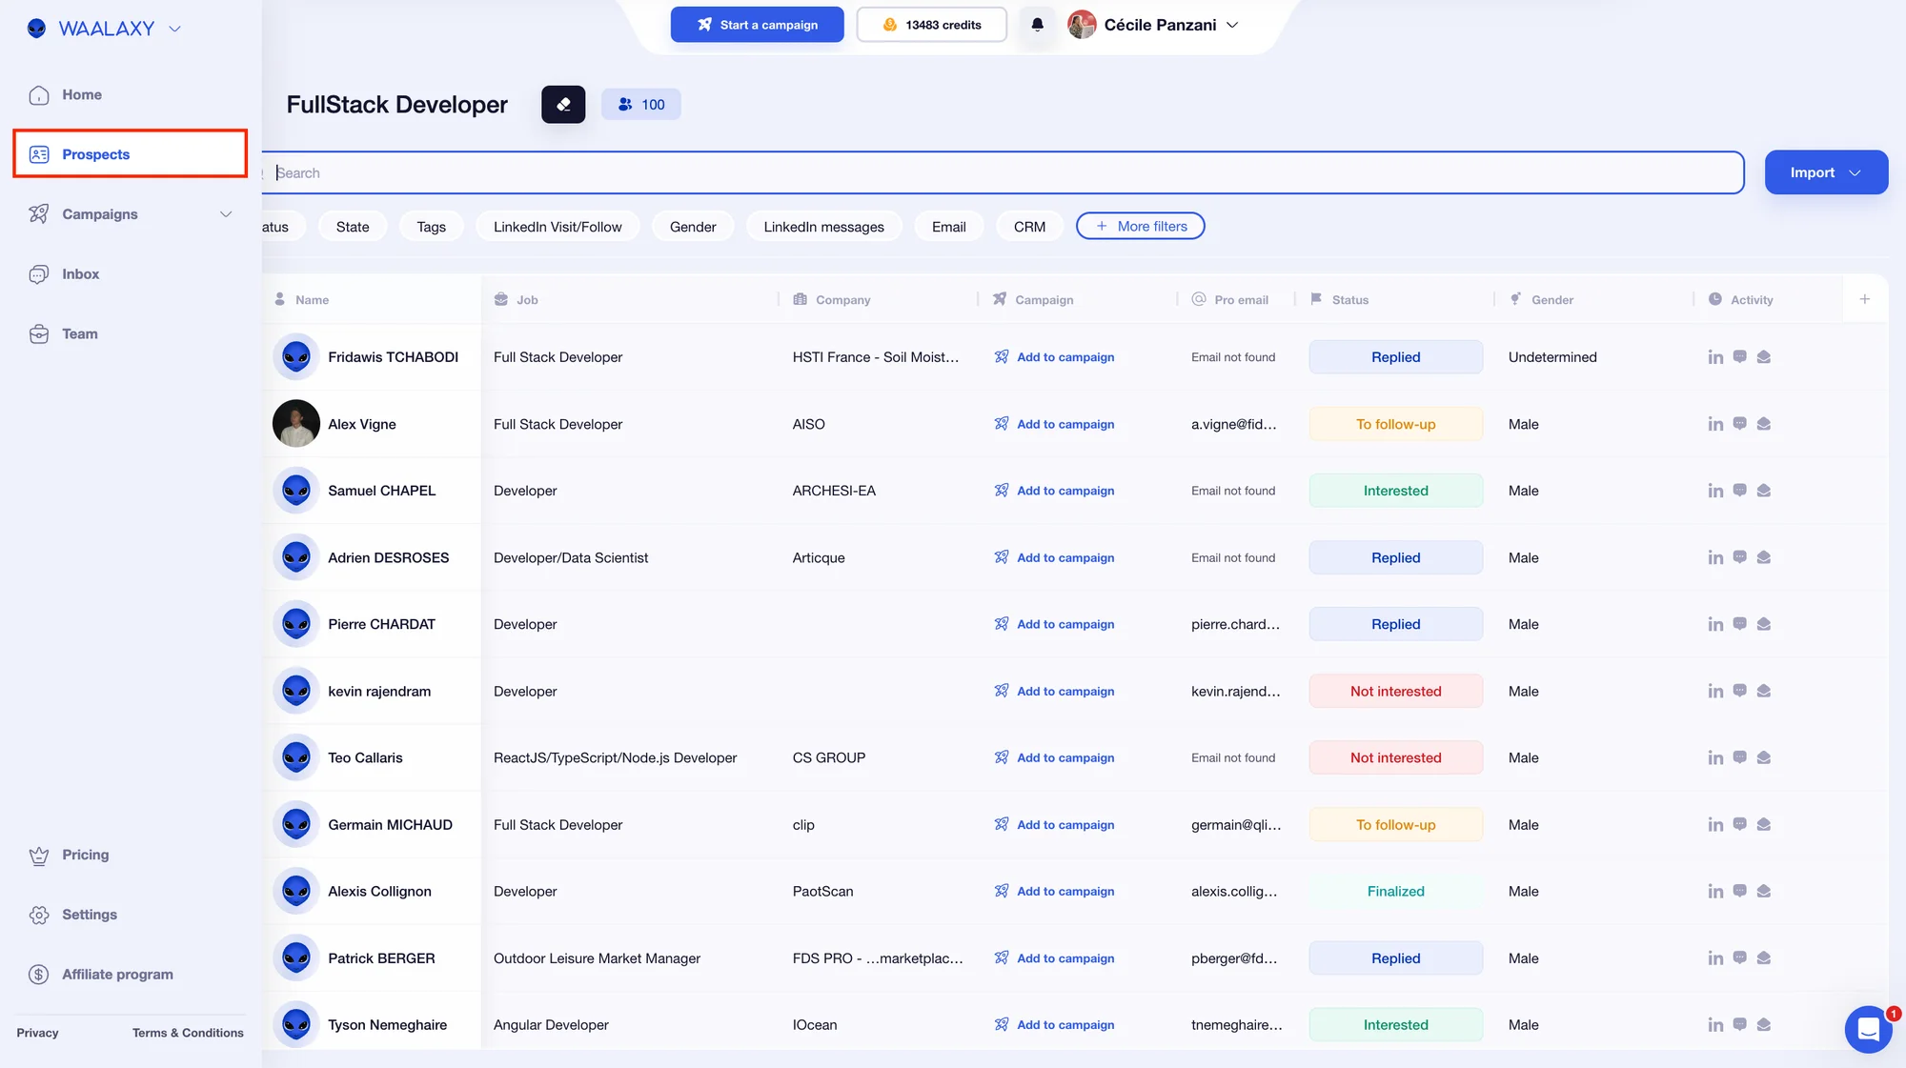This screenshot has width=1906, height=1068.
Task: Select prospect name Tyson Nemeghaire
Action: [x=387, y=1025]
